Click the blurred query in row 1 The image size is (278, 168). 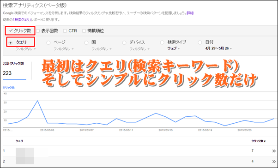pyautogui.click(x=25, y=152)
